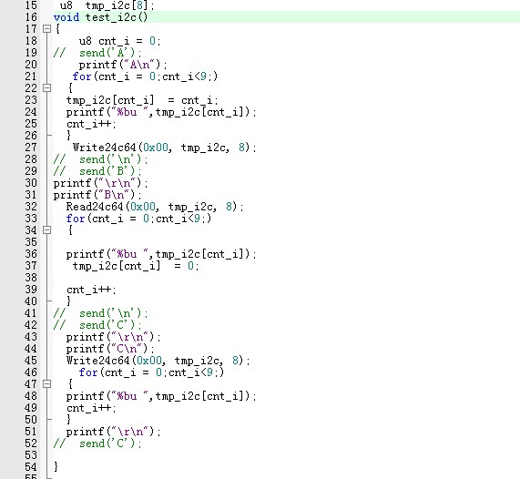Click the Read24c64 call on line 32
Viewport: 520px width, 479px height.
tap(155, 207)
